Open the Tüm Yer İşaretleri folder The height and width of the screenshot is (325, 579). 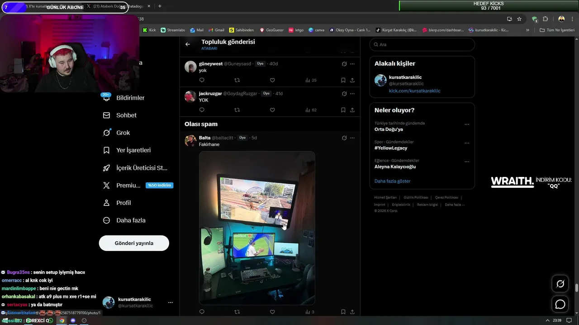(557, 30)
